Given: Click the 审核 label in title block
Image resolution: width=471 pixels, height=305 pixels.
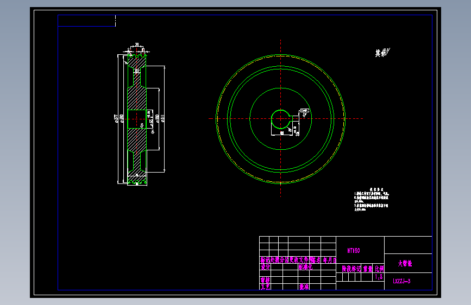Looking at the screenshot, I should tap(265, 280).
